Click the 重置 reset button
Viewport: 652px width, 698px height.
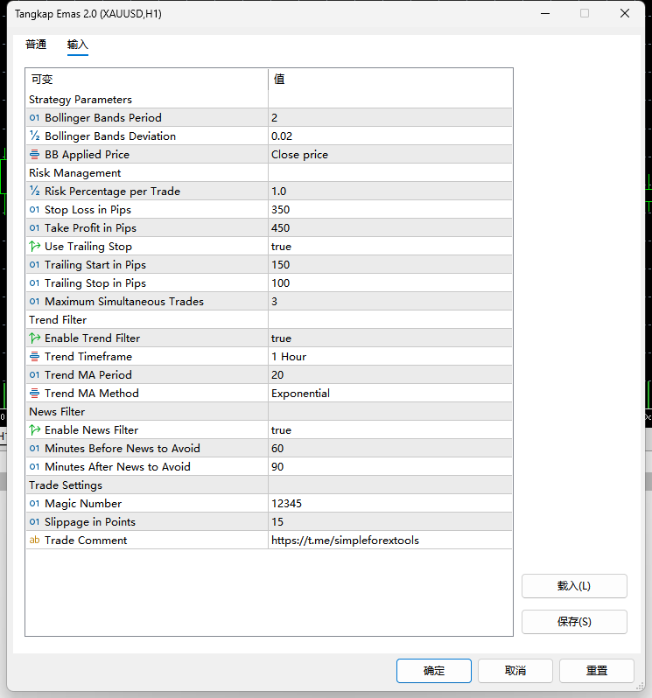pyautogui.click(x=597, y=671)
